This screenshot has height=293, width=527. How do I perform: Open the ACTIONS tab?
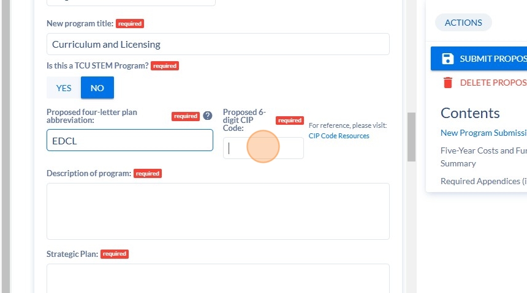463,23
